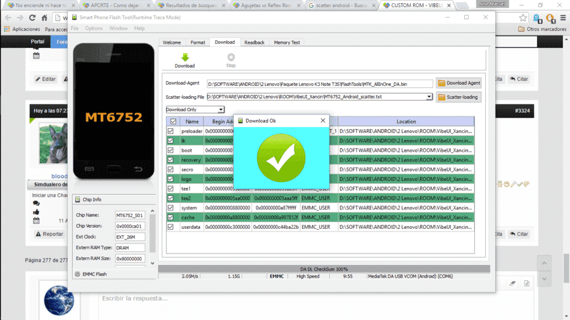Switch to the scatter android Chrome tab

point(341,6)
